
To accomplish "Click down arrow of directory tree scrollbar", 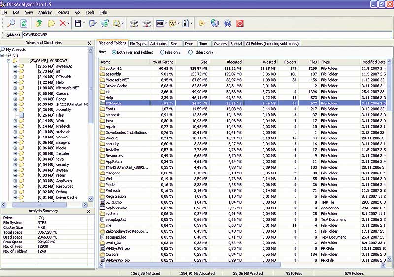I will pos(91,198).
